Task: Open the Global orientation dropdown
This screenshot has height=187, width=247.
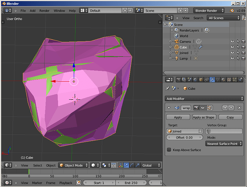Action: (x=151, y=165)
